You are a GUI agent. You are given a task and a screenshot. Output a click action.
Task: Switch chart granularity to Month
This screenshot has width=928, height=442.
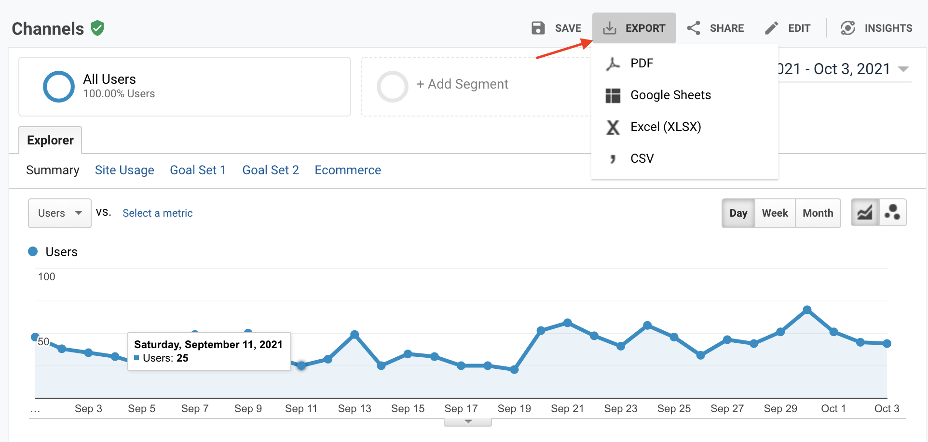(818, 213)
